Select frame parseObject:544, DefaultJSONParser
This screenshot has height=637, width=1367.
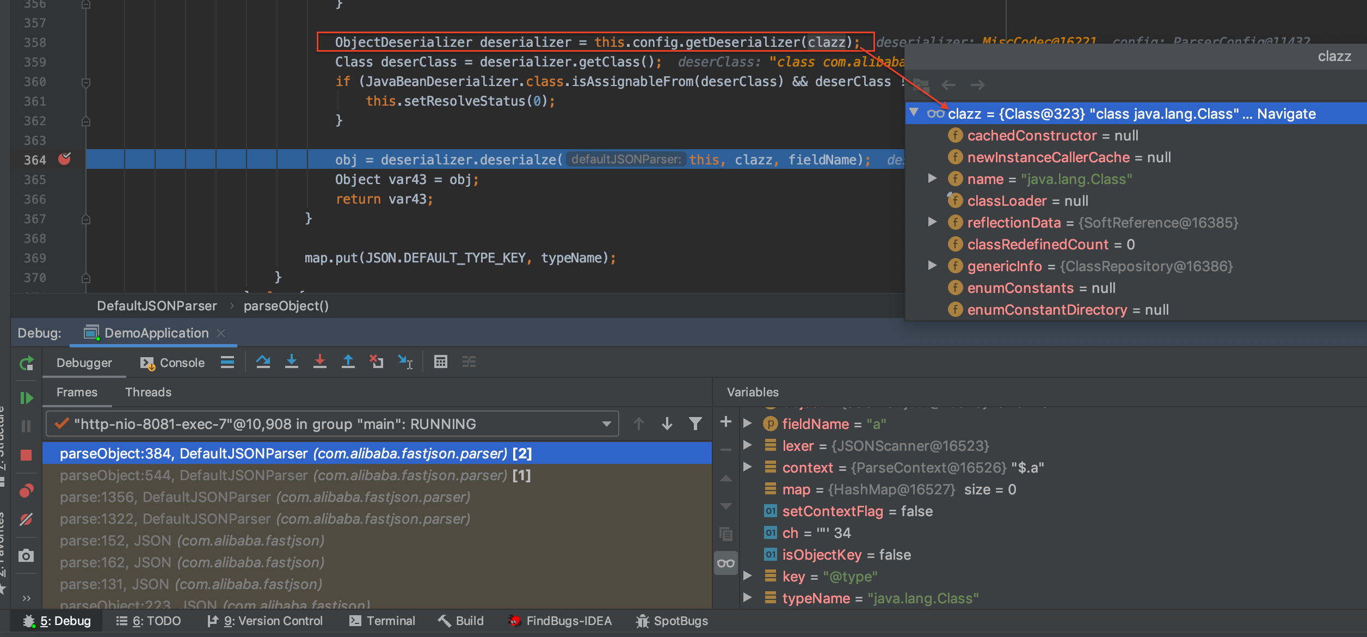click(377, 475)
